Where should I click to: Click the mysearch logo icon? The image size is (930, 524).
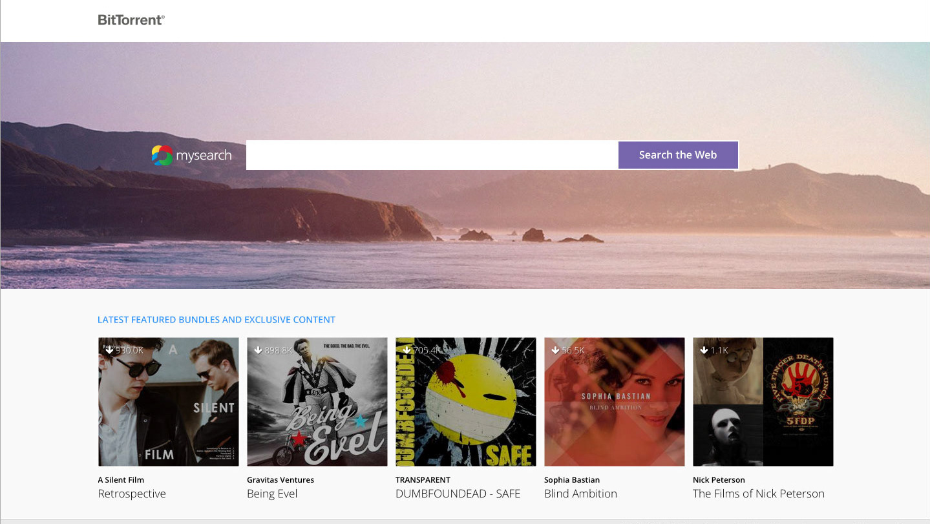coord(162,155)
